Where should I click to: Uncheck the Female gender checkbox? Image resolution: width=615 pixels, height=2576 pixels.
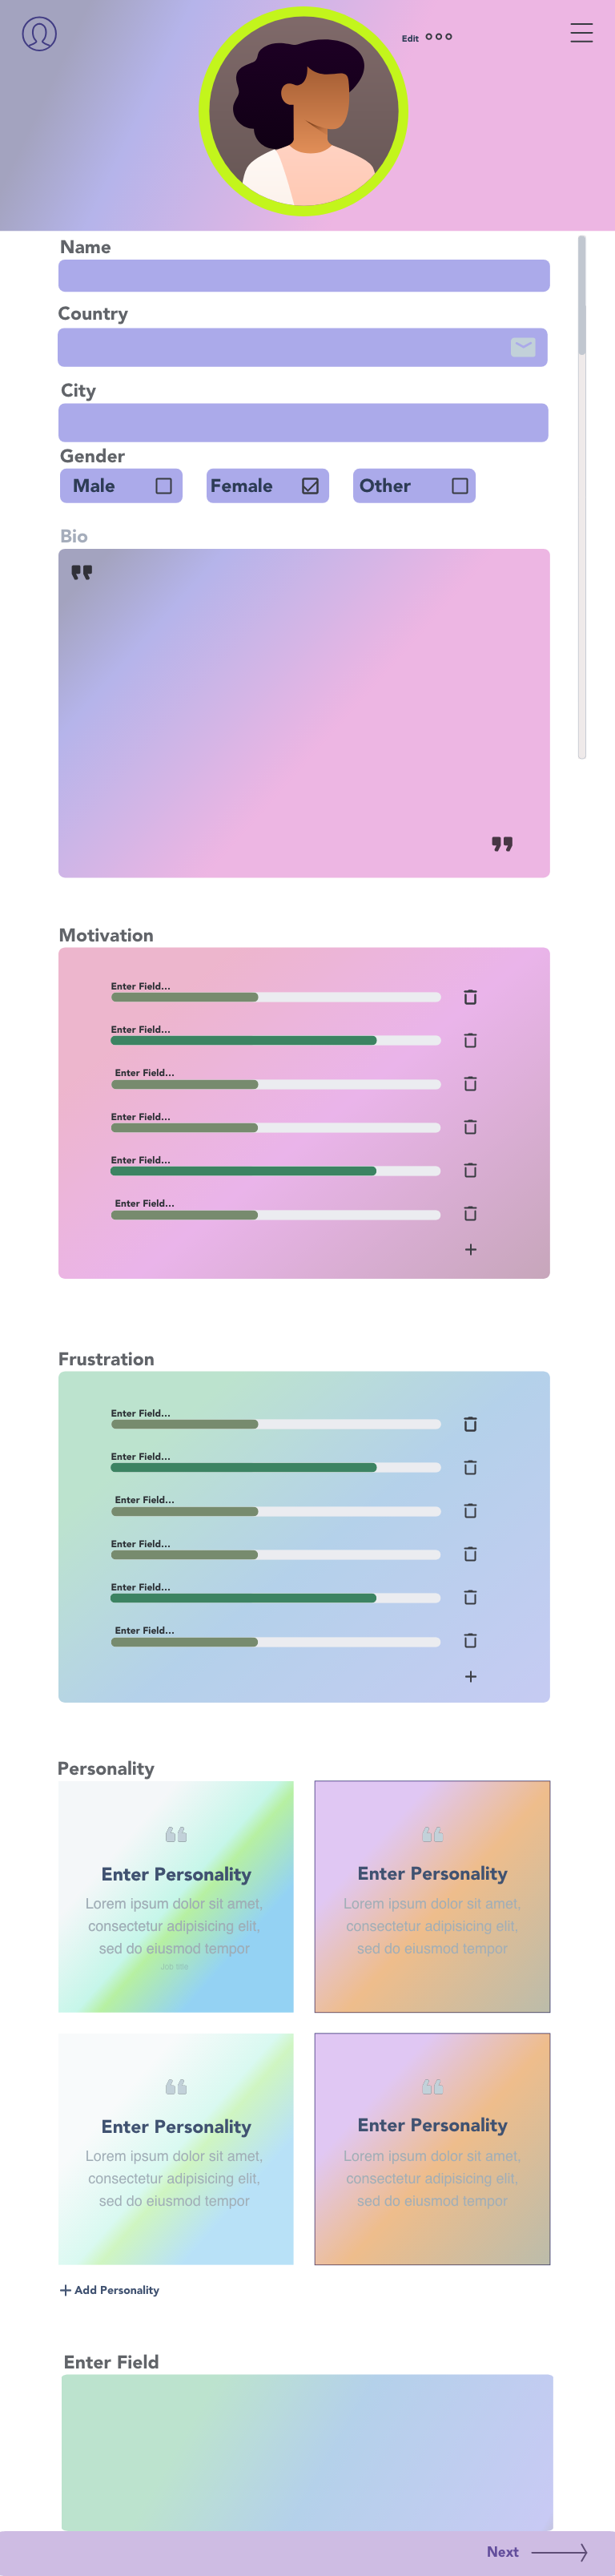pyautogui.click(x=310, y=486)
